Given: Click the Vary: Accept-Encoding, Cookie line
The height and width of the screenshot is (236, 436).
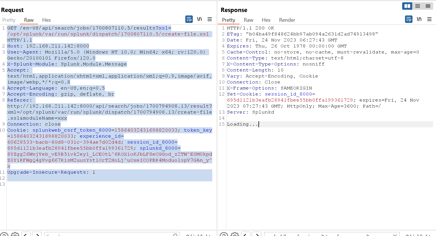Looking at the screenshot, I should click(x=272, y=76).
